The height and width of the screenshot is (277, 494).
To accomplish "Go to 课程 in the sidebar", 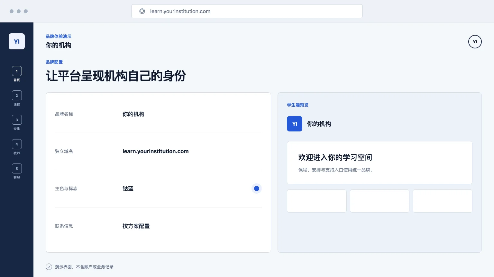I will [x=17, y=98].
